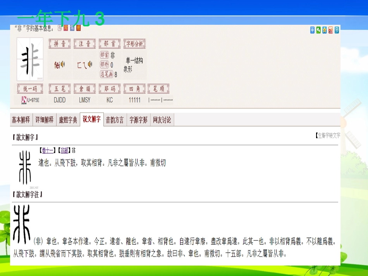Play pinyin fēi pronunciation audio
The width and height of the screenshot is (368, 276).
point(63,64)
